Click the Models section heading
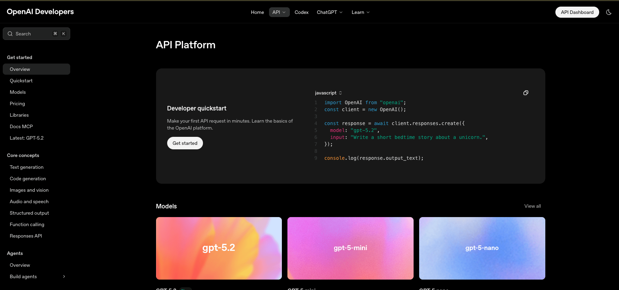The height and width of the screenshot is (290, 619). tap(166, 206)
